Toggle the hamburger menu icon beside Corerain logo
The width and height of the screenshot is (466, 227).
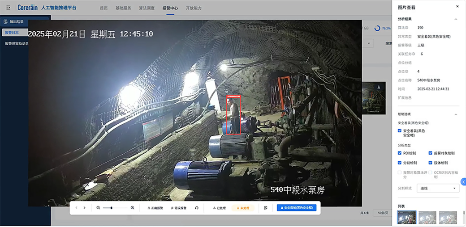(8, 8)
